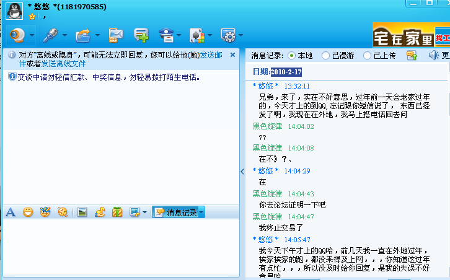Create a discussion group with plus chat icon
The width and height of the screenshot is (450, 280).
click(141, 35)
